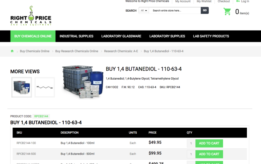Screen dimensions: 261x164
Task: Add 500ml Butanediol to cart
Action: [x=209, y=154]
